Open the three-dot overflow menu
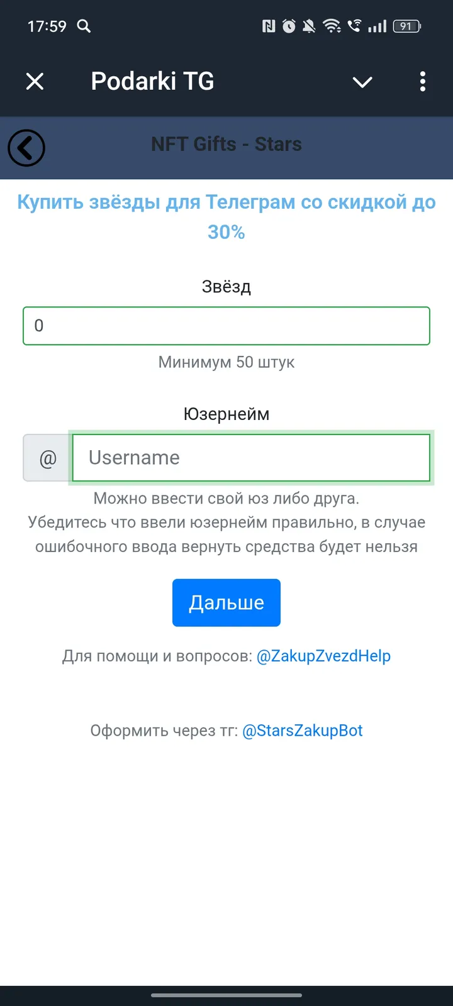 point(422,82)
